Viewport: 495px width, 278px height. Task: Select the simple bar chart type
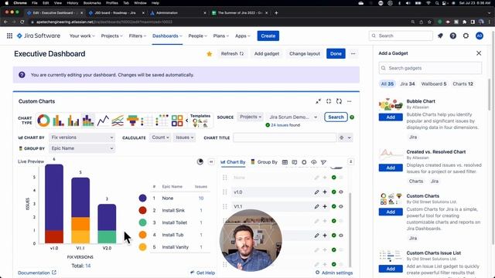pyautogui.click(x=59, y=120)
